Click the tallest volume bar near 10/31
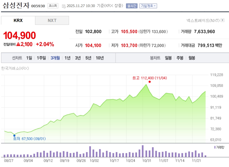The height and width of the screenshot is (167, 229). point(143,151)
